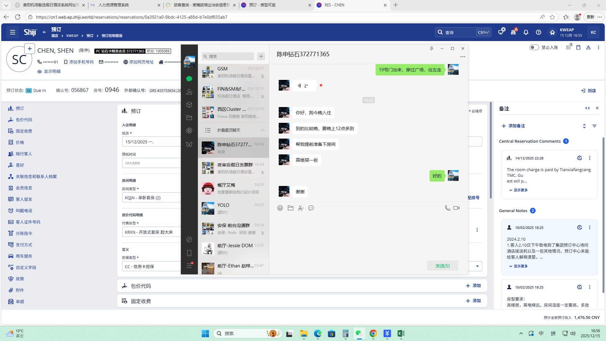
Task: Start a video call in chat
Action: click(x=456, y=208)
